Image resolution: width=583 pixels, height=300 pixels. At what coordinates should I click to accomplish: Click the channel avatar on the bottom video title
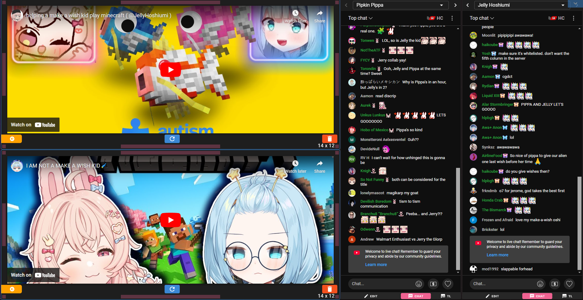tap(17, 166)
